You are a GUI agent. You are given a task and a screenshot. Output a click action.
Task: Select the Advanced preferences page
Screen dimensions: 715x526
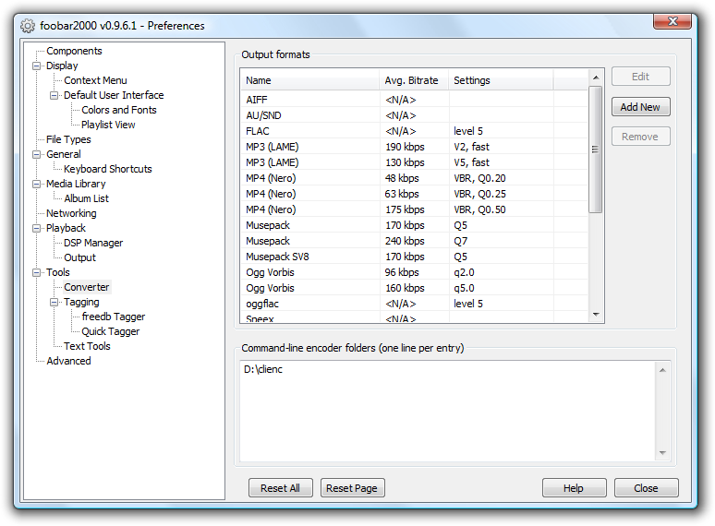tap(68, 362)
